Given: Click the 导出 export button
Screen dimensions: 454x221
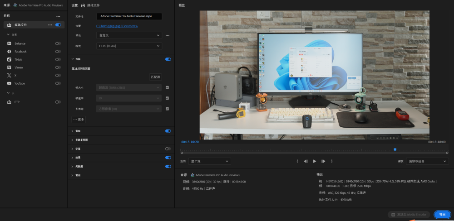Looking at the screenshot, I should (442, 215).
